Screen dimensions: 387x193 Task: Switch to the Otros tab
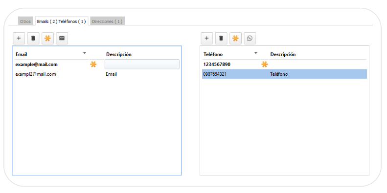(x=25, y=21)
